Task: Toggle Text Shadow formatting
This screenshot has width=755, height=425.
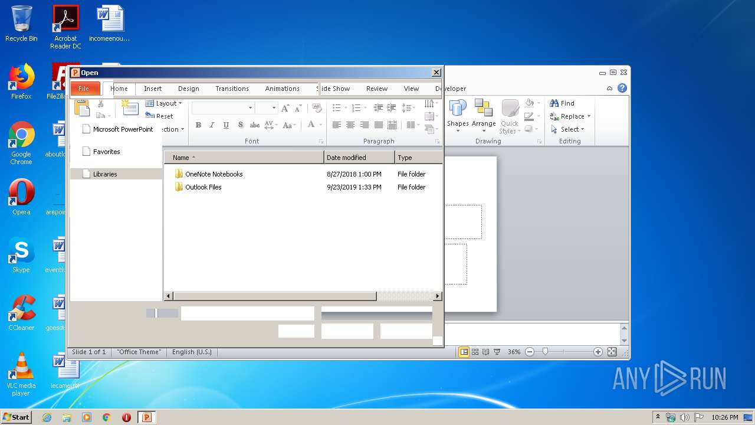Action: tap(241, 125)
